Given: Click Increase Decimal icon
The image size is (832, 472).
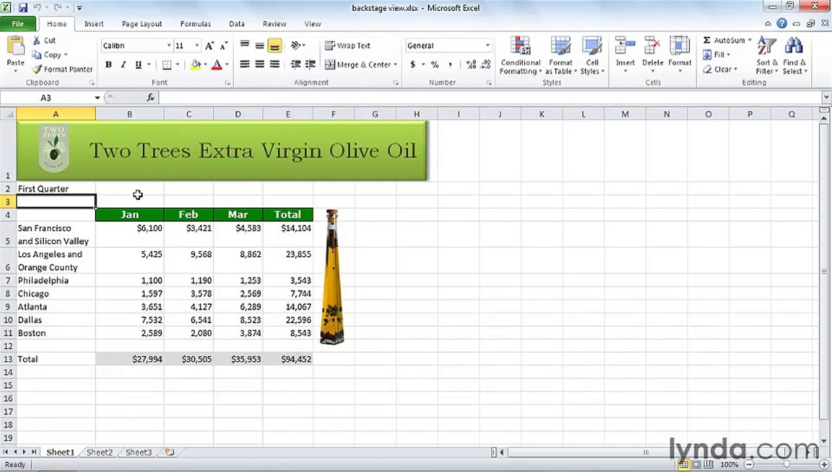Looking at the screenshot, I should pos(471,64).
